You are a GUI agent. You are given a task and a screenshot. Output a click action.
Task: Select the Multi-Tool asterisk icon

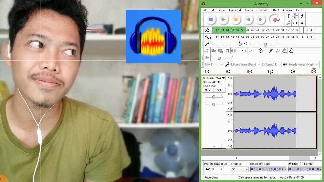[302, 23]
